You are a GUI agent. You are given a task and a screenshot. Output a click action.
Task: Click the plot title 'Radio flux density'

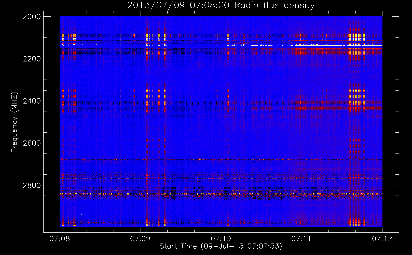(274, 5)
